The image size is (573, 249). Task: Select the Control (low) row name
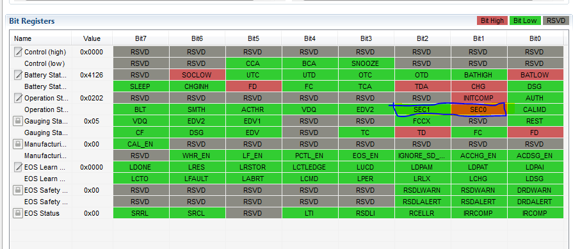pyautogui.click(x=44, y=63)
